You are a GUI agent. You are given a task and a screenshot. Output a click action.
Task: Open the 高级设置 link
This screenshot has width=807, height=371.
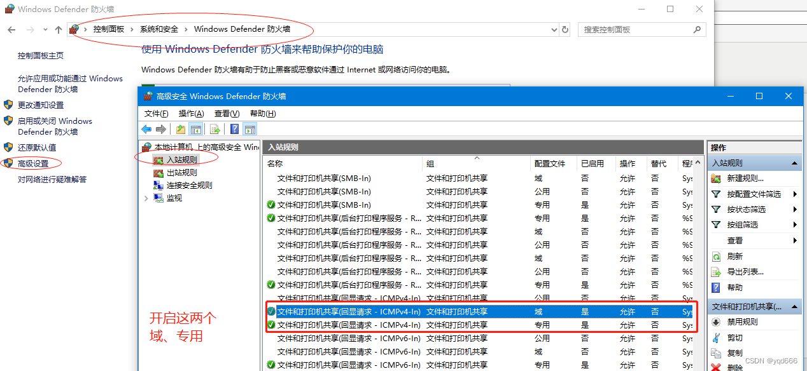pyautogui.click(x=33, y=163)
